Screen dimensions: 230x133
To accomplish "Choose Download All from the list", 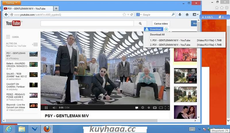I will [157, 35].
